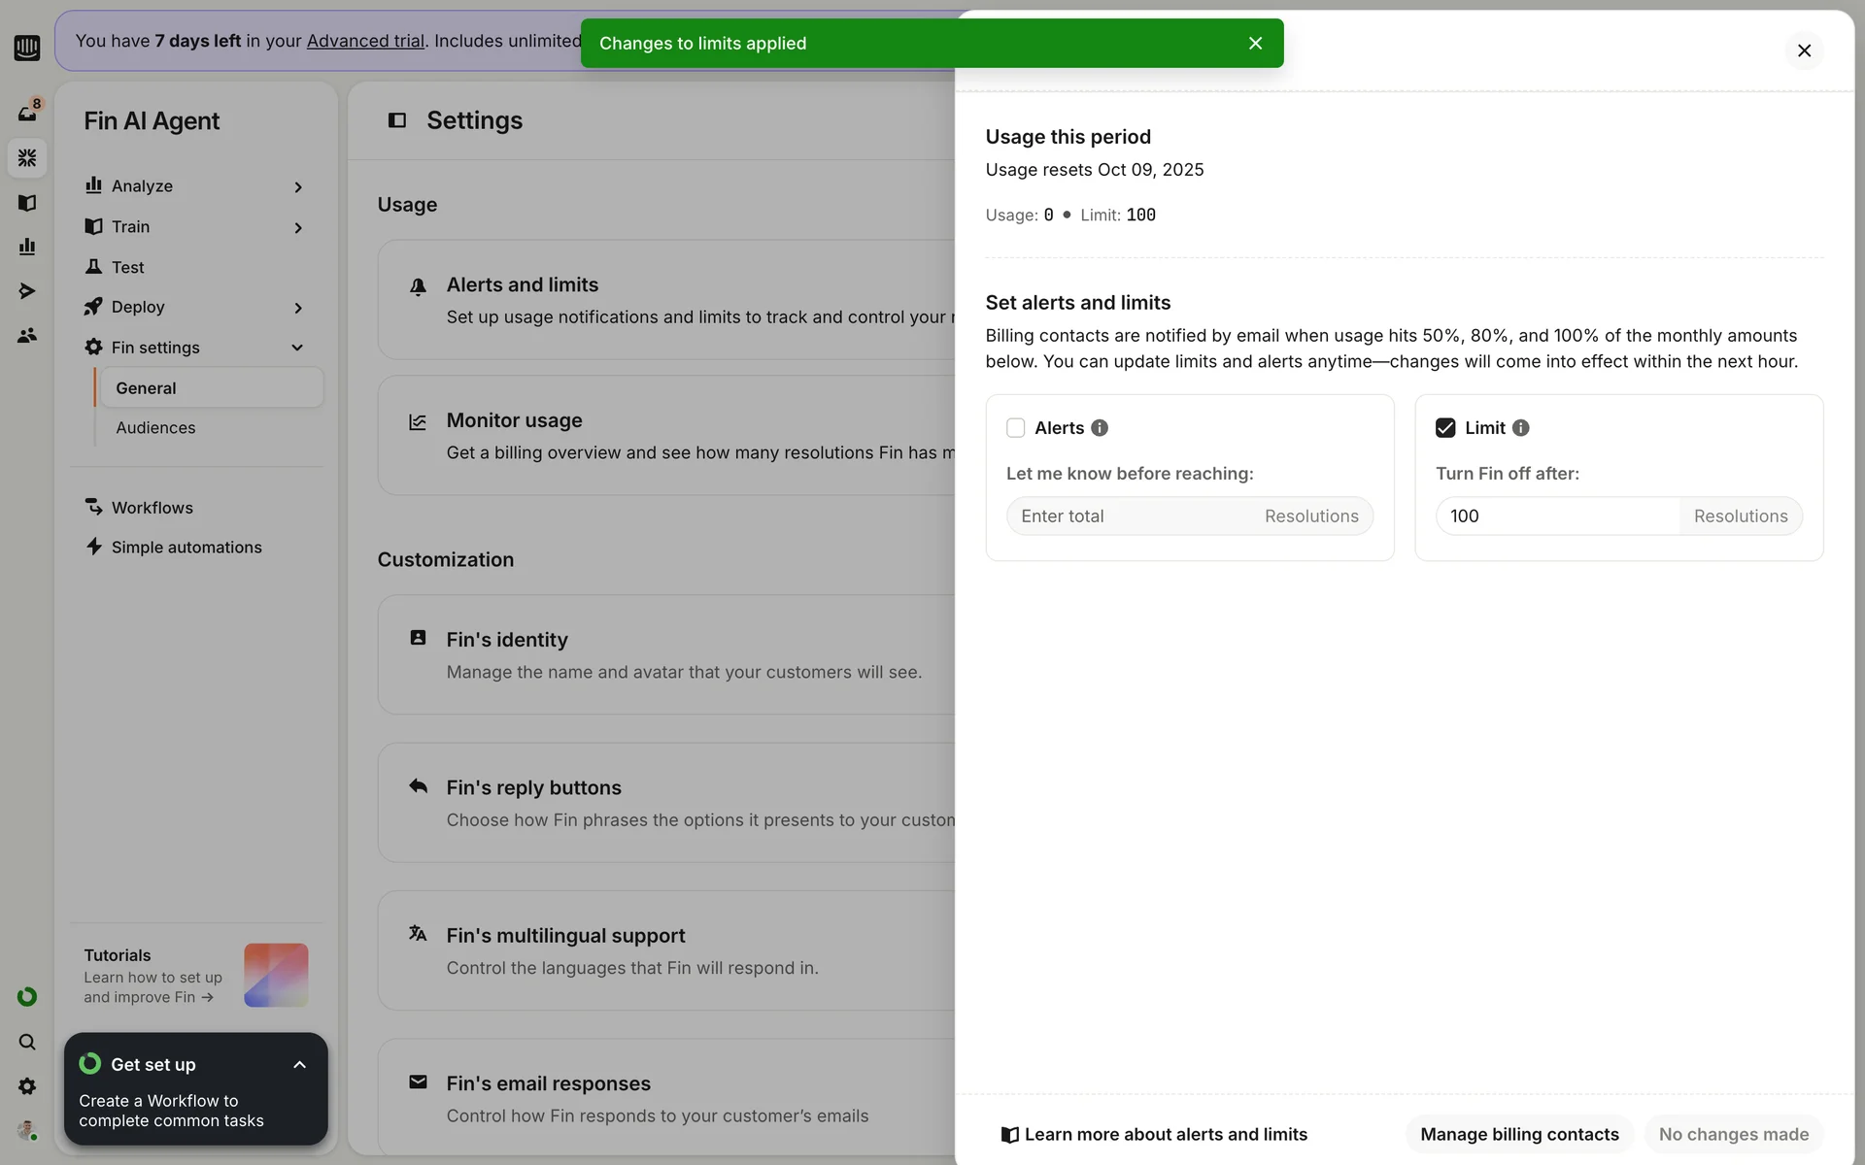The height and width of the screenshot is (1165, 1865).
Task: Click the Limit info icon
Action: pyautogui.click(x=1521, y=428)
